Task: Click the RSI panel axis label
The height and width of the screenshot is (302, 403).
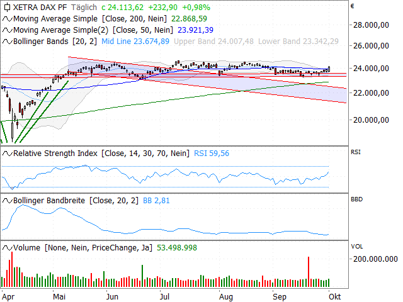Action: 357,151
